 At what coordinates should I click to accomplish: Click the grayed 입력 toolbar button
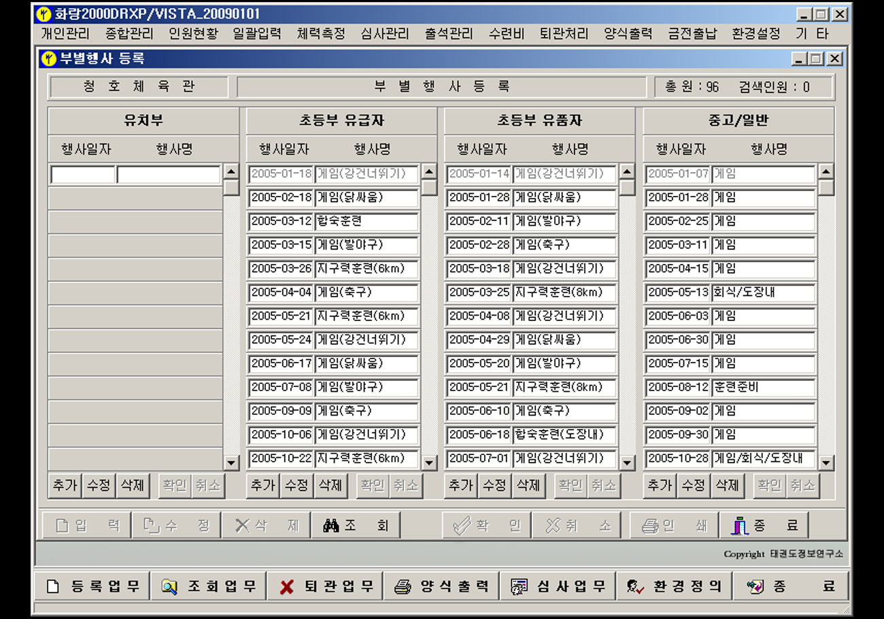87,525
